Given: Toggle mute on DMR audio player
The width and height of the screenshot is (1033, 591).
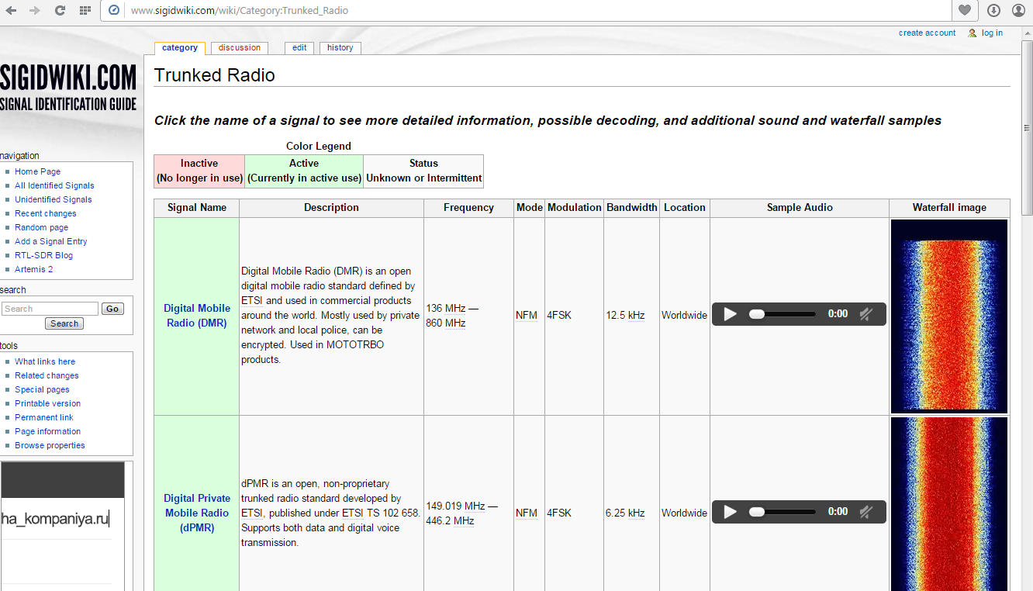Looking at the screenshot, I should click(867, 314).
